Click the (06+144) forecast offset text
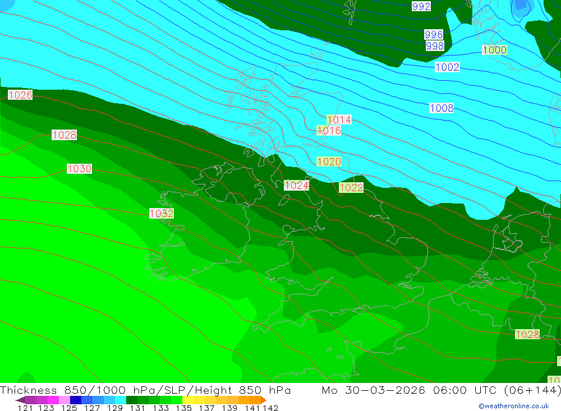Image resolution: width=561 pixels, height=411 pixels. 532,390
